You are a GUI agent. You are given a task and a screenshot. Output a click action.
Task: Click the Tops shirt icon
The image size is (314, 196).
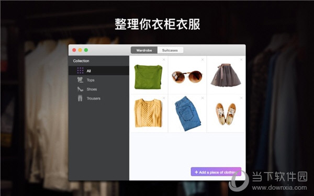coord(80,80)
